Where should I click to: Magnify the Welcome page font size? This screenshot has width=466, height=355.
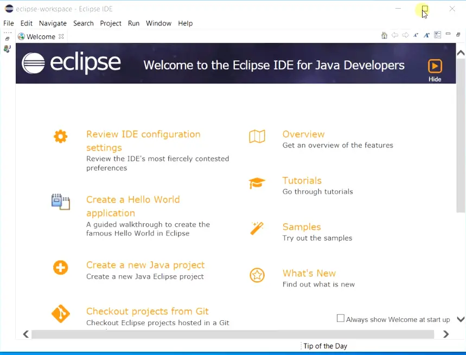426,35
